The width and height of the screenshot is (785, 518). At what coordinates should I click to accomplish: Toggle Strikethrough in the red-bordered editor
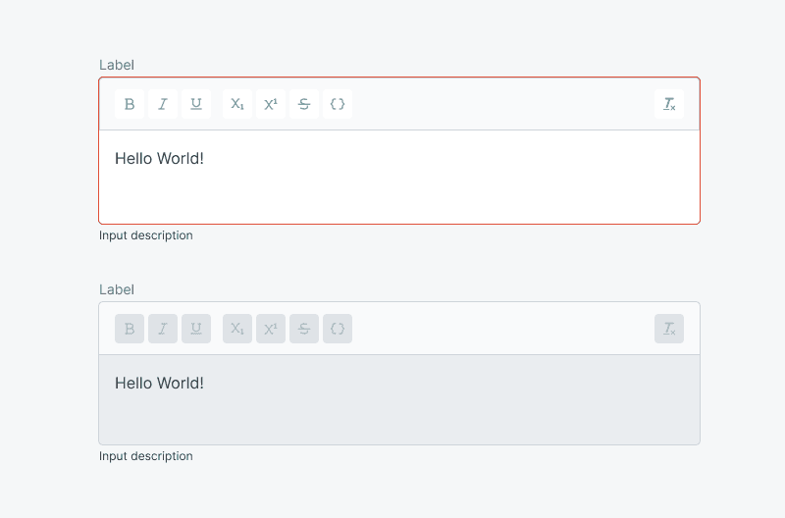pyautogui.click(x=304, y=104)
